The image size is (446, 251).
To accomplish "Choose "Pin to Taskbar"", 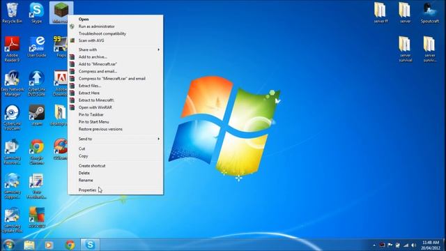I will coord(116,114).
